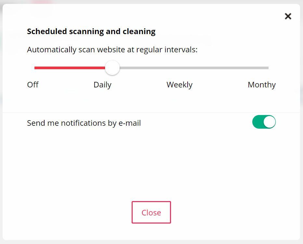Click slider track's right end above Monthy
This screenshot has height=244, width=303.
point(267,68)
